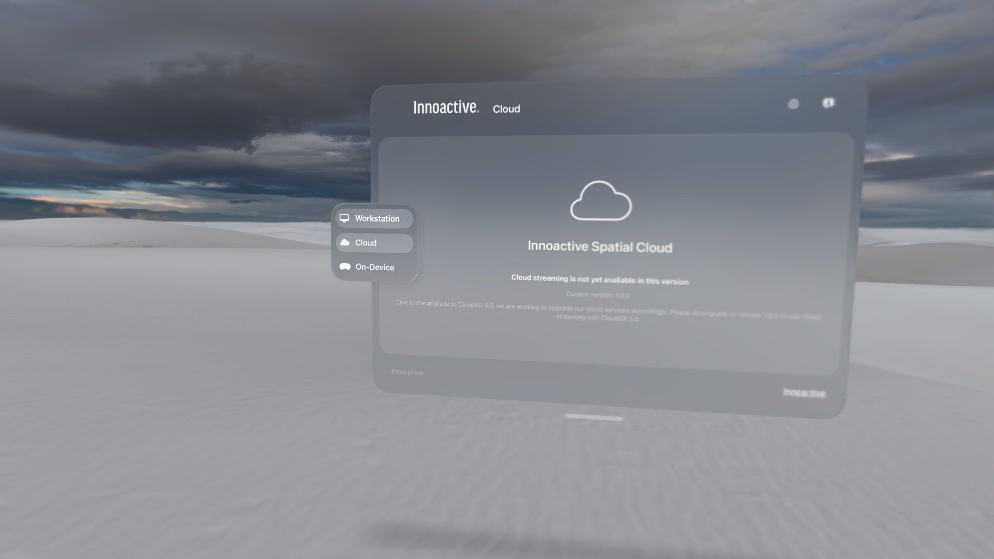Viewport: 994px width, 559px height.
Task: Open the Workstation section in the sidebar
Action: 374,218
